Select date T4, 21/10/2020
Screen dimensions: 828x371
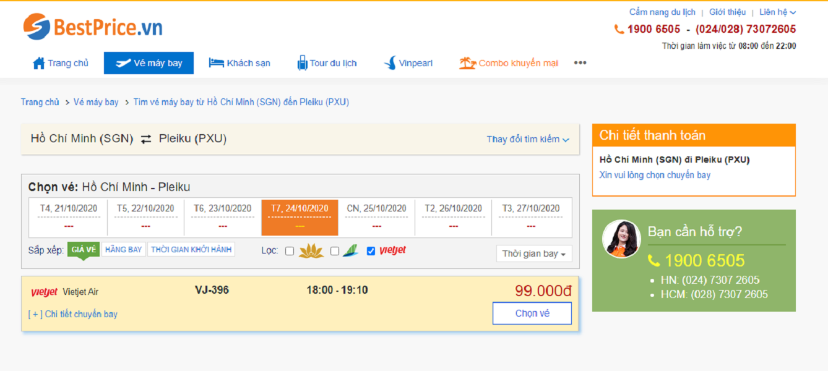(x=68, y=217)
